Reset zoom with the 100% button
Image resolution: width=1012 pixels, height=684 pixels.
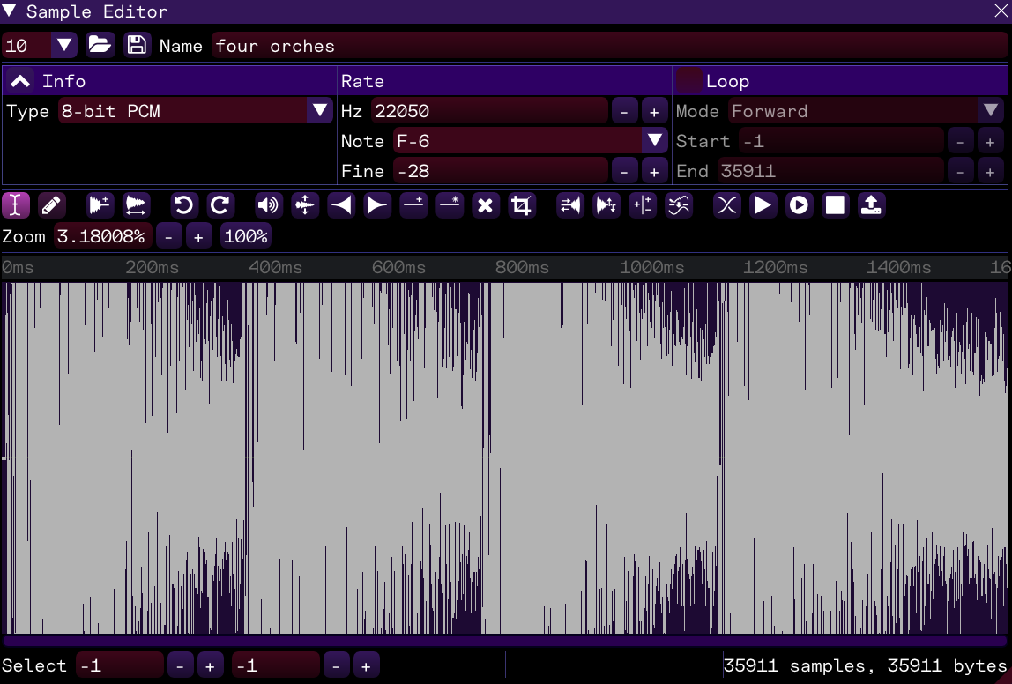246,236
